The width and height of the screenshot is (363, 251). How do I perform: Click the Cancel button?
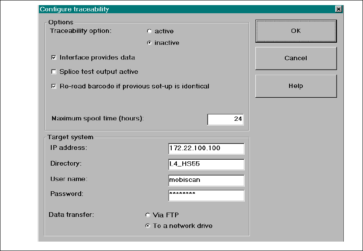click(x=296, y=58)
